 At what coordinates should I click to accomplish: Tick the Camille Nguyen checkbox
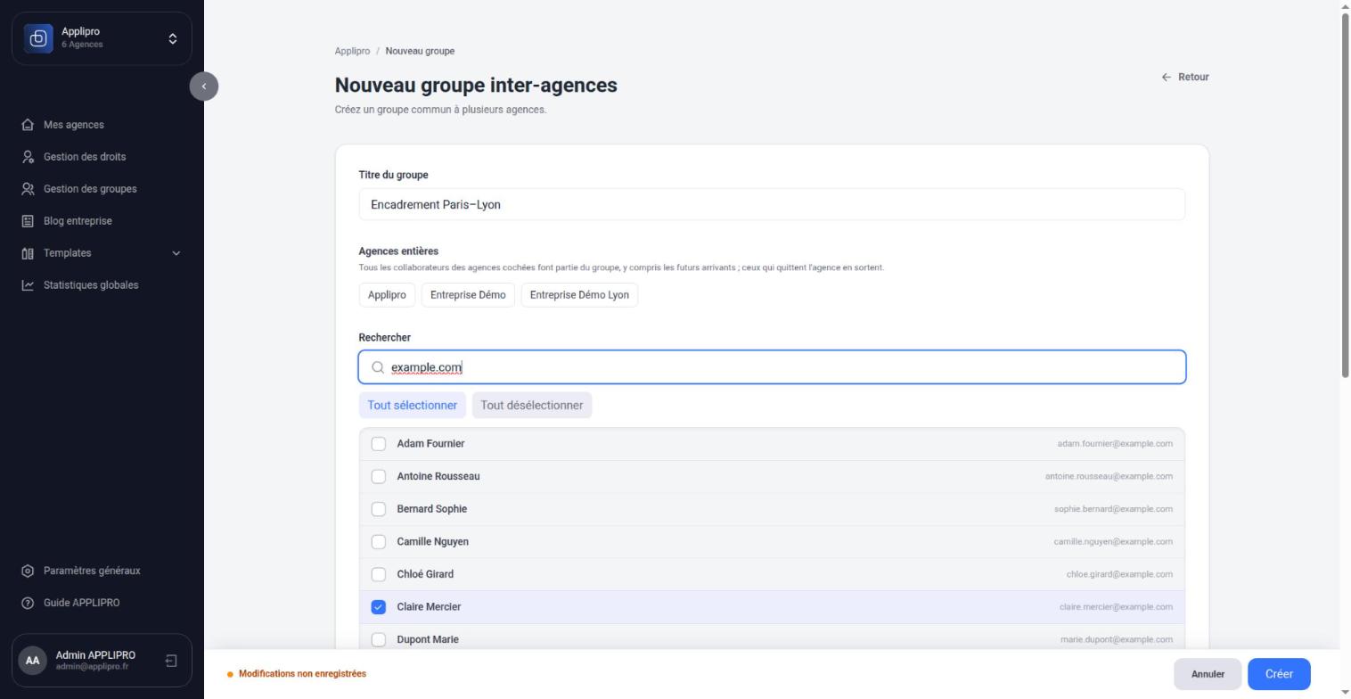pyautogui.click(x=379, y=542)
